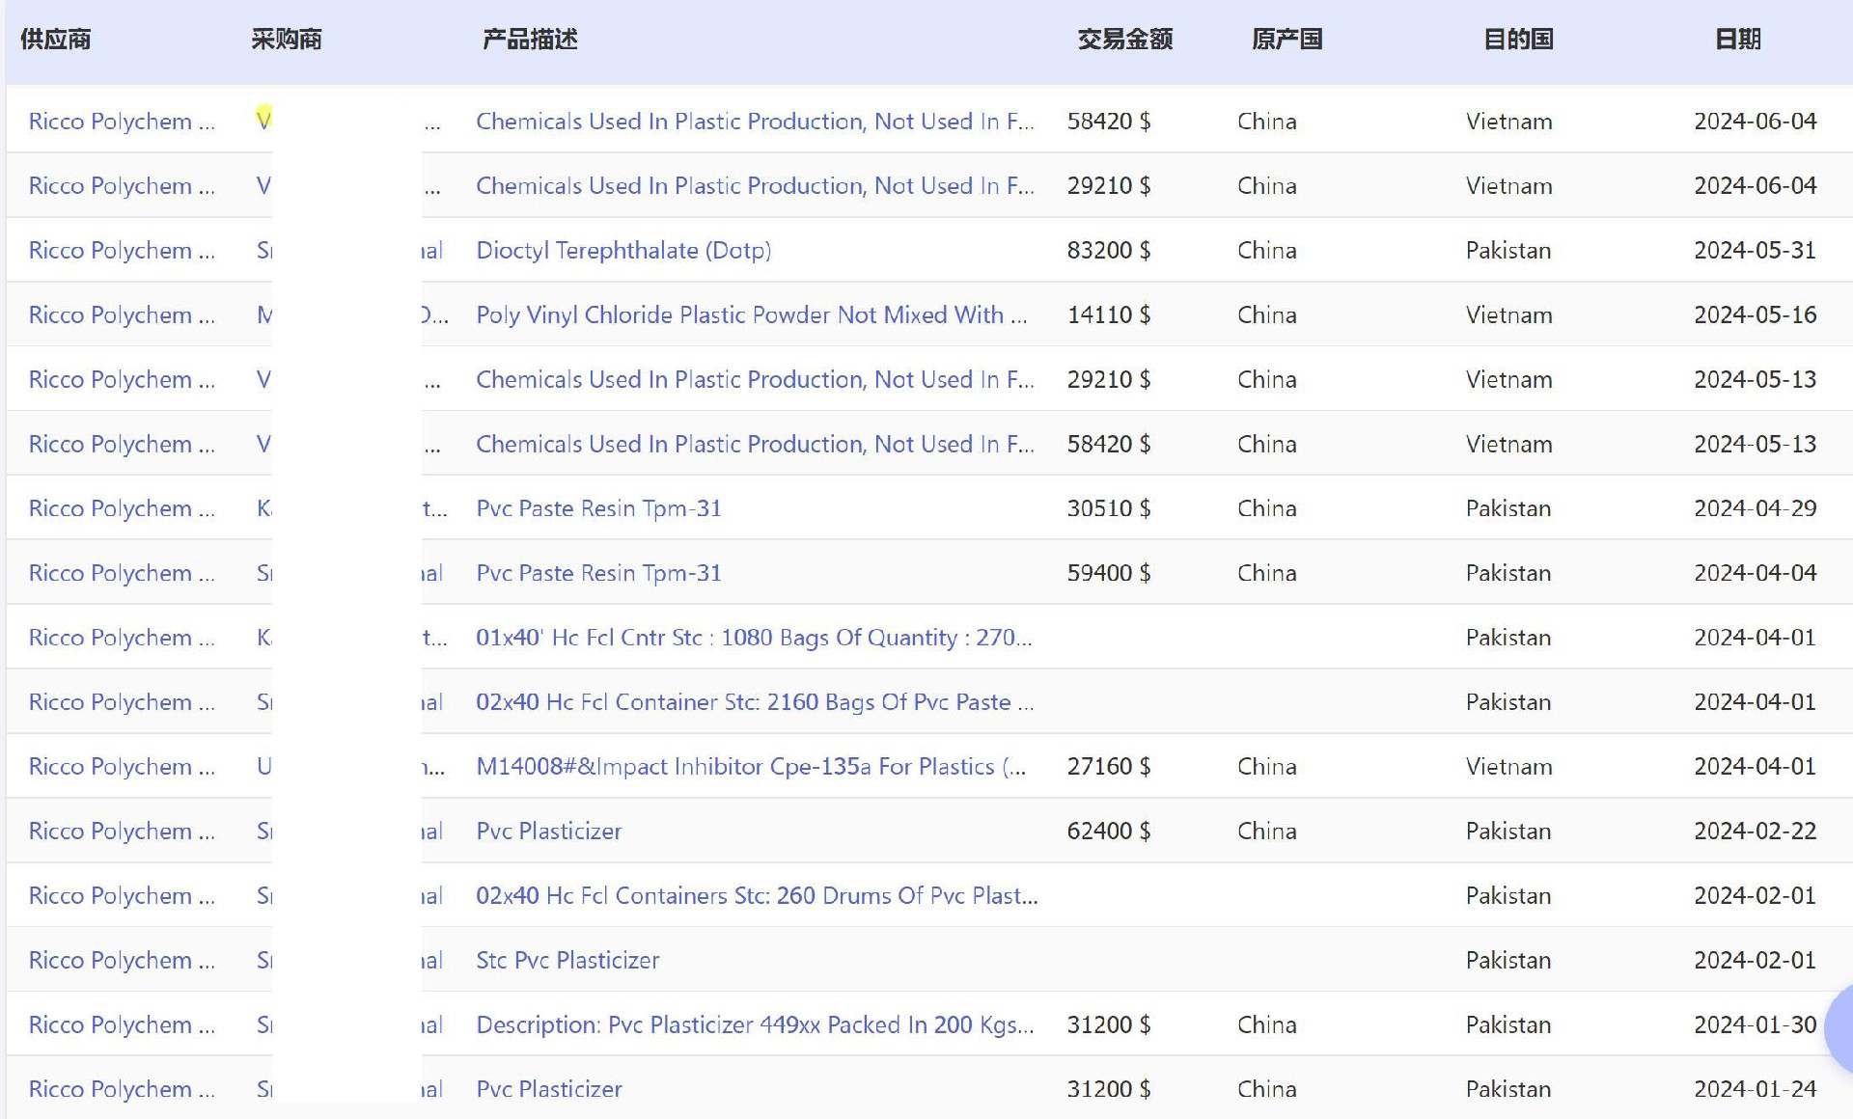Open Pvc Paste Resin Tpm-31 link dated 2024-04-04
Image resolution: width=1853 pixels, height=1119 pixels.
[x=598, y=573]
